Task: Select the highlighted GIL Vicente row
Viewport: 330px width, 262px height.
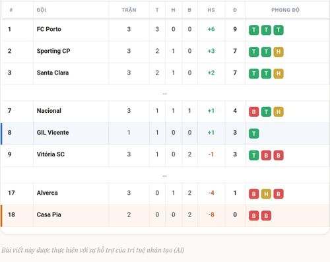Action: [165, 133]
